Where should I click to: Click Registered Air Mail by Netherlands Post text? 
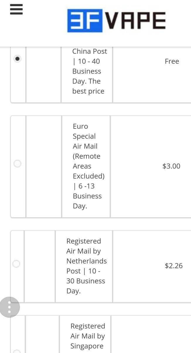tap(86, 266)
